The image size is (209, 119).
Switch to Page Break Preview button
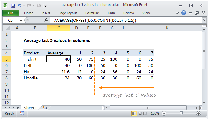[x=145, y=113]
